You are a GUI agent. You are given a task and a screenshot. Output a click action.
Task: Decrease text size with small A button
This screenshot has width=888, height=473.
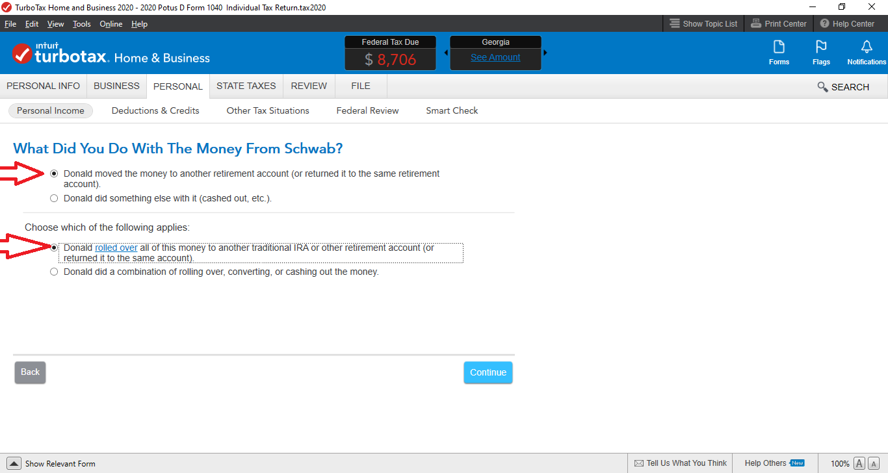873,463
